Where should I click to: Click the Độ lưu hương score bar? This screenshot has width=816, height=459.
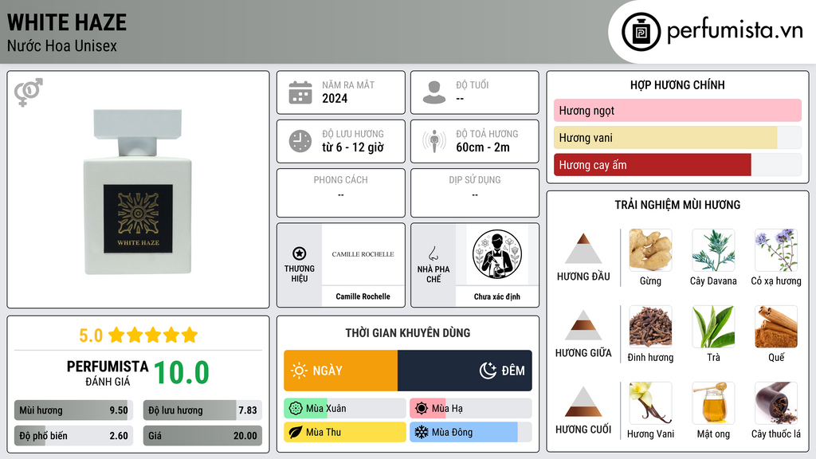(x=202, y=410)
